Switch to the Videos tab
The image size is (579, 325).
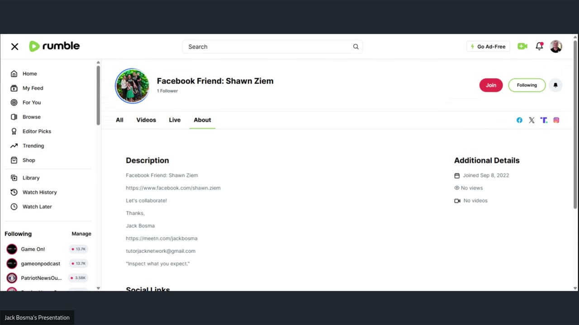pyautogui.click(x=146, y=120)
